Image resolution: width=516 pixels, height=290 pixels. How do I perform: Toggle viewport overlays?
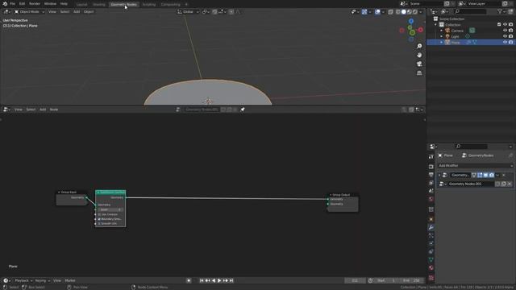377,12
